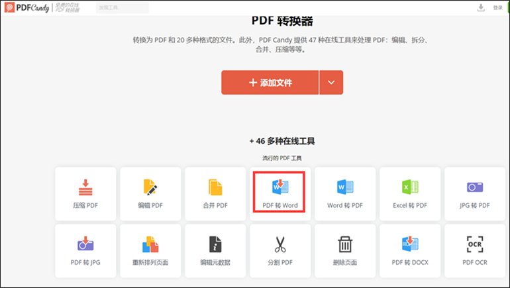Select the PDF 转 Word tool icon
The width and height of the screenshot is (510, 288).
[x=280, y=187]
